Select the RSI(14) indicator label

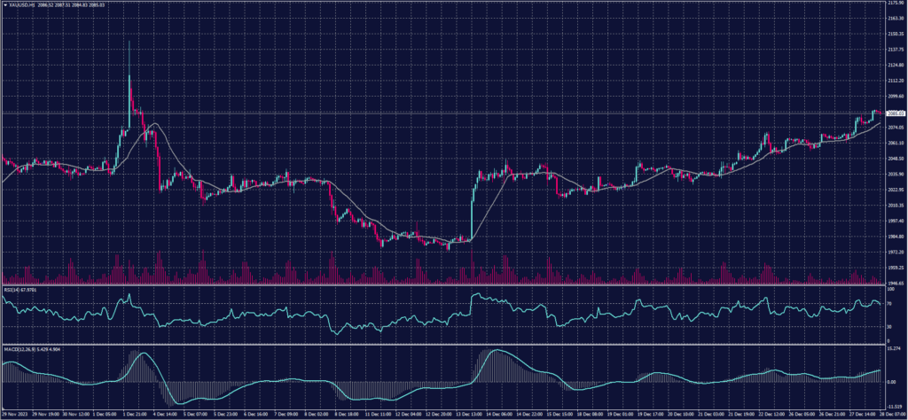point(11,289)
